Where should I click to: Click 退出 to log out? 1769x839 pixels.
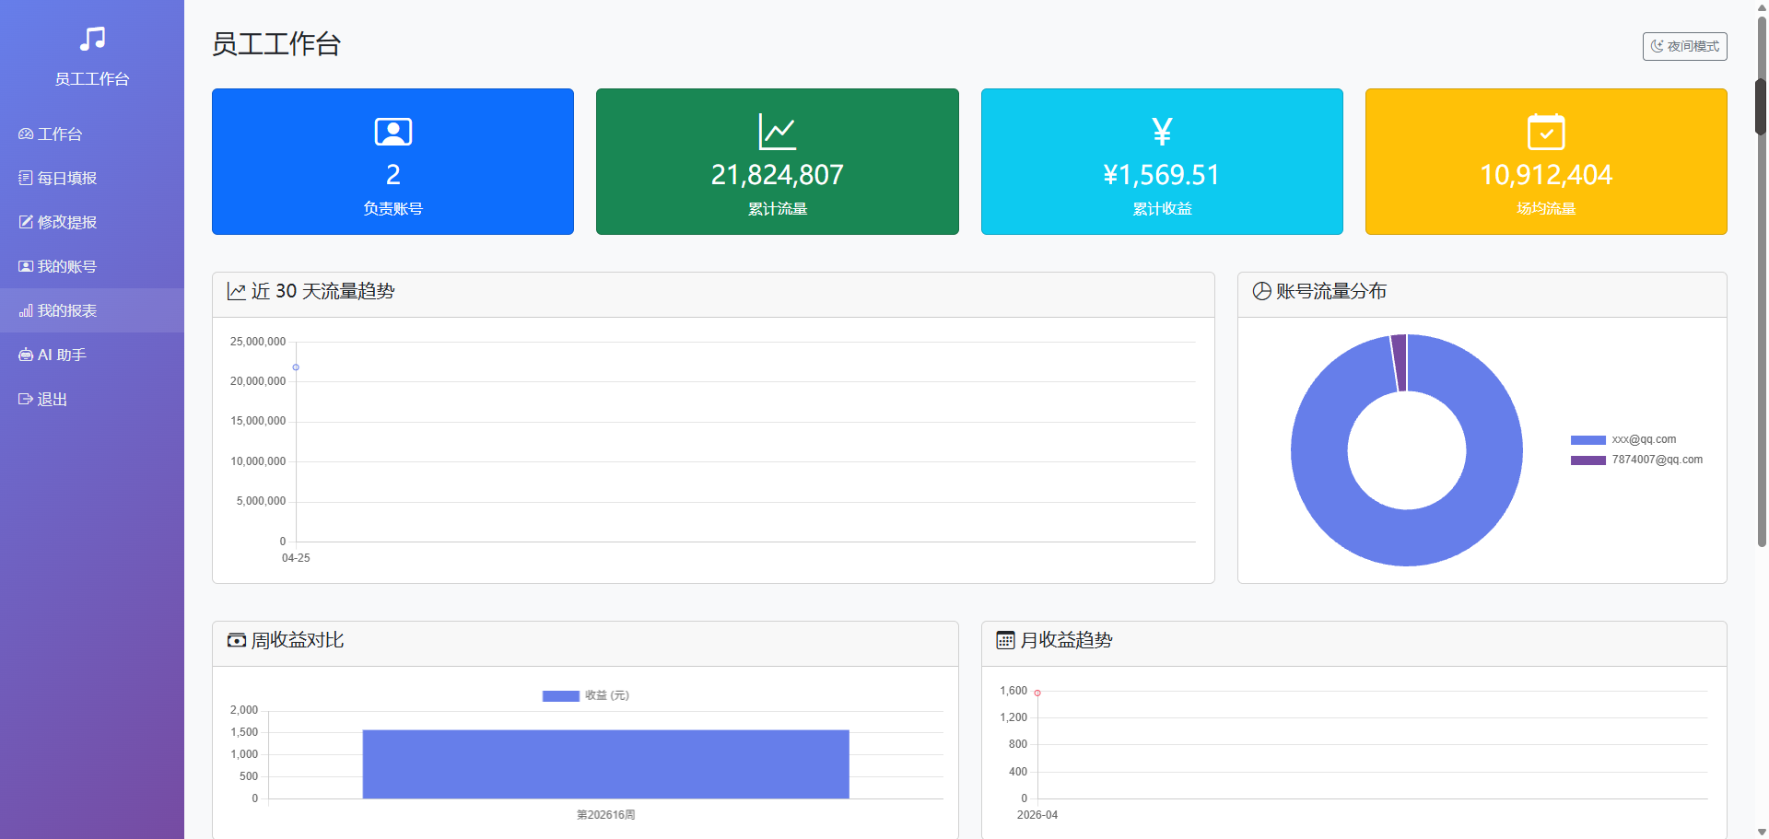tap(52, 399)
